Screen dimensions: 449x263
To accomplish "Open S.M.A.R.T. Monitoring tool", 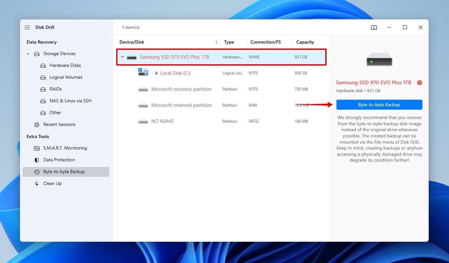I will coord(65,148).
